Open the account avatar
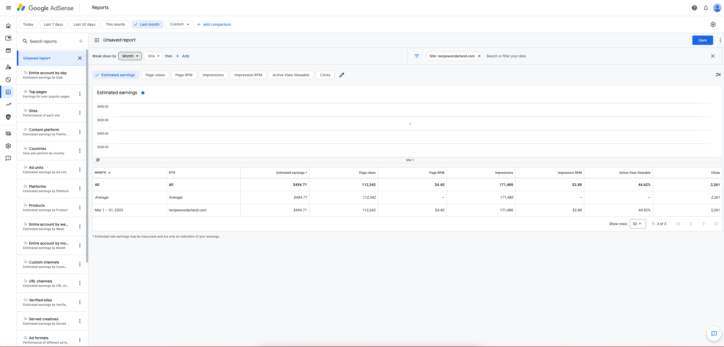The width and height of the screenshot is (724, 347). tap(717, 8)
